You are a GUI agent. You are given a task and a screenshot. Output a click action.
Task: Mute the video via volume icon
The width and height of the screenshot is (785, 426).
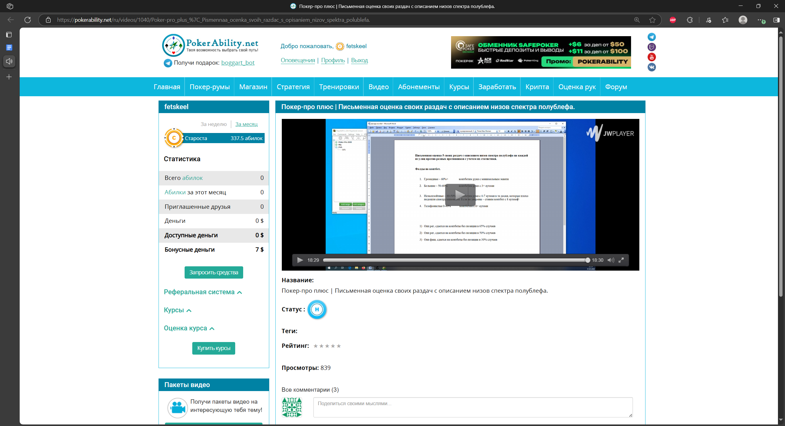point(611,260)
